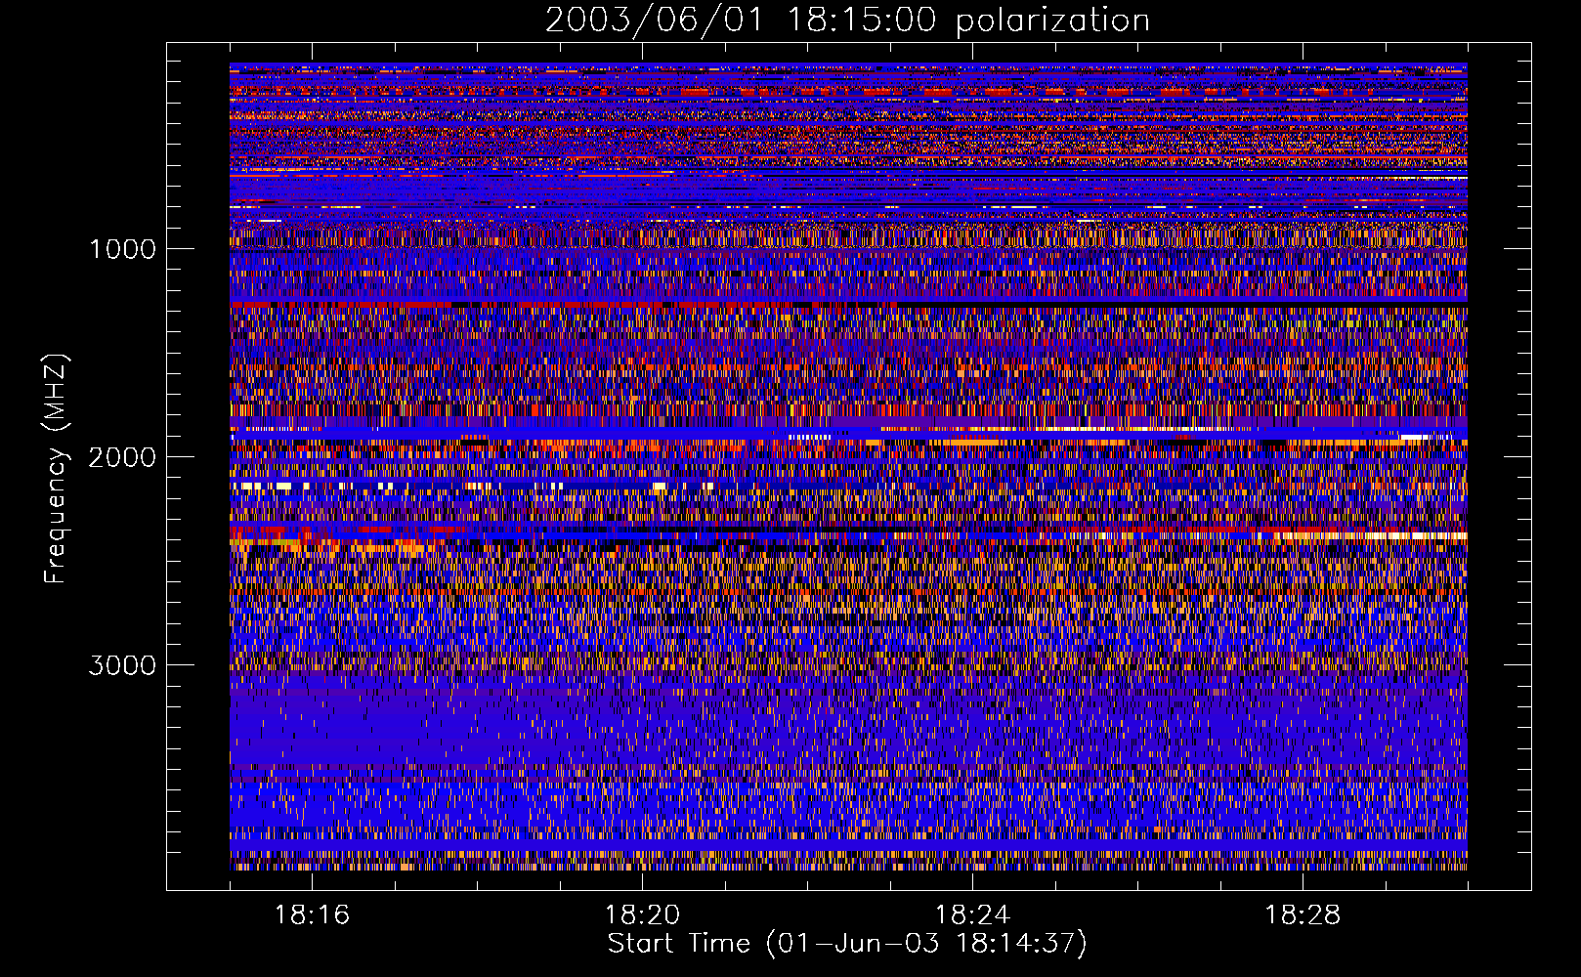The height and width of the screenshot is (977, 1581).
Task: Select the 2000 MHz y-axis tick label
Action: tap(122, 457)
